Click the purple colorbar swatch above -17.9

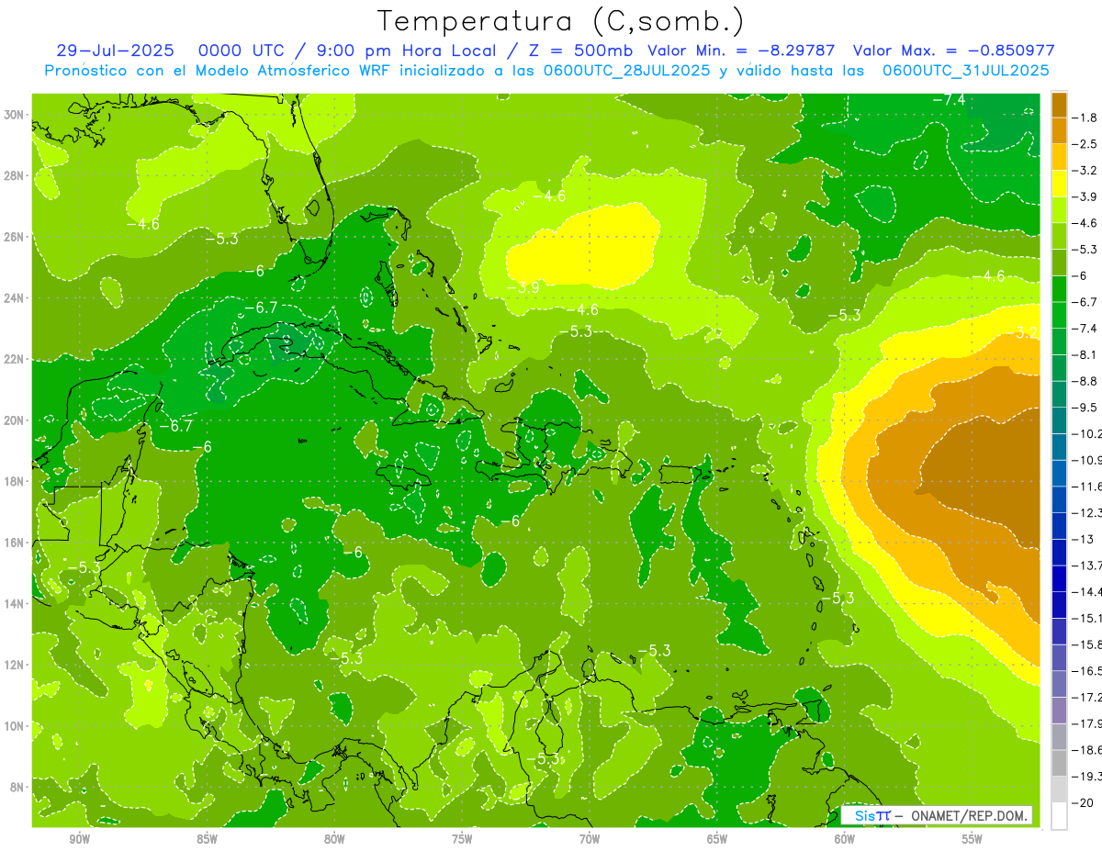click(x=1059, y=711)
